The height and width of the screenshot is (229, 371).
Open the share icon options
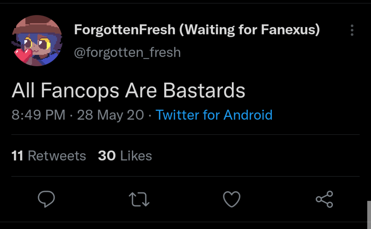(324, 199)
